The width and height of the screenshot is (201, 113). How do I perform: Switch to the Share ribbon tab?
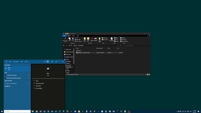[73, 36]
